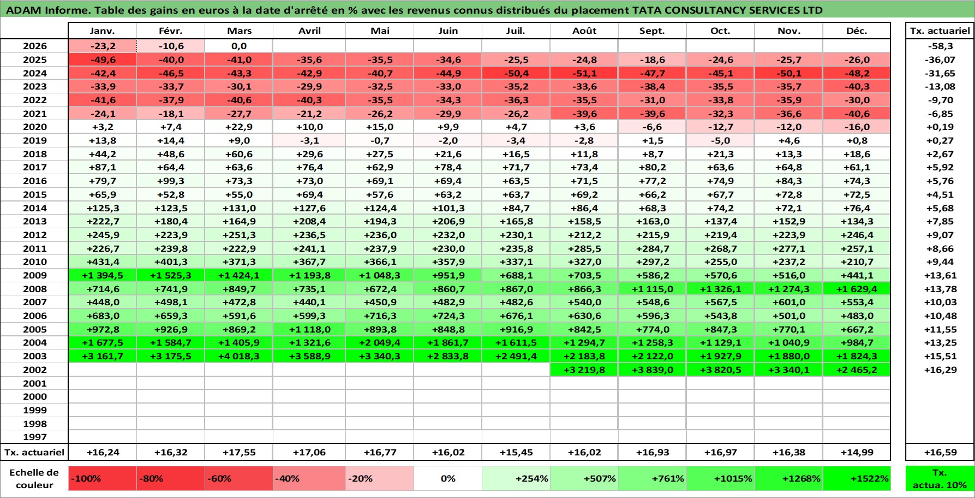Select the +1522% green color scale cell

(x=856, y=478)
